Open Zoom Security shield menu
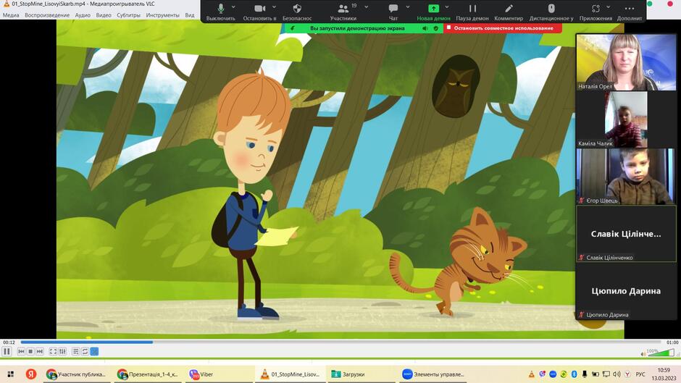Screen dimensions: 681x383 [x=297, y=12]
